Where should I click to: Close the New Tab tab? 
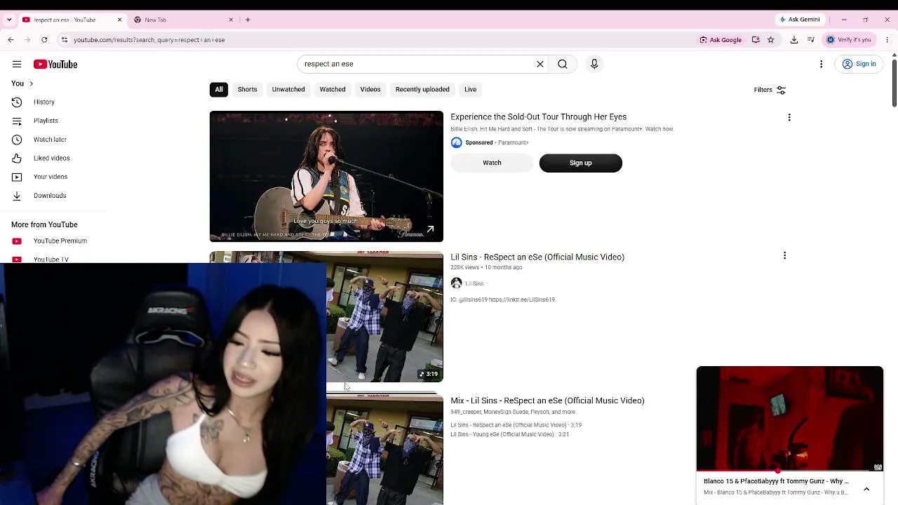click(231, 20)
